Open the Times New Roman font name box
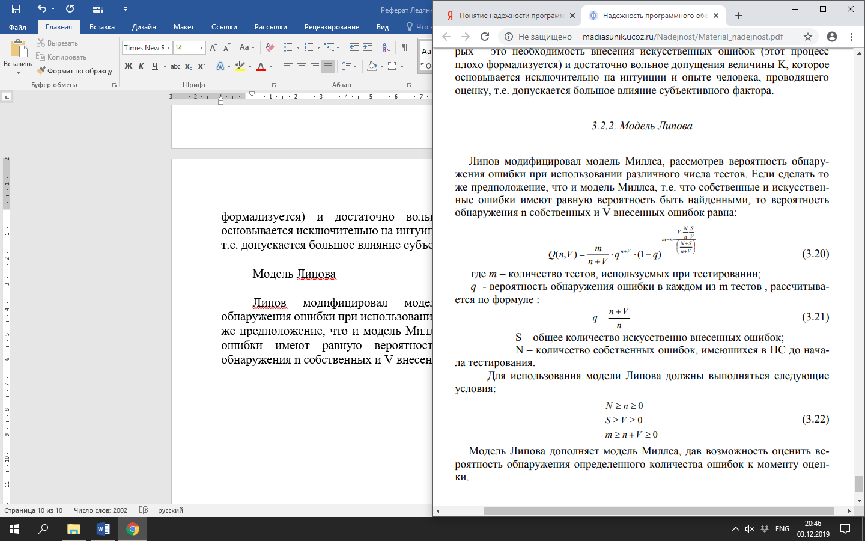Screen dimensions: 865x541 pos(147,47)
